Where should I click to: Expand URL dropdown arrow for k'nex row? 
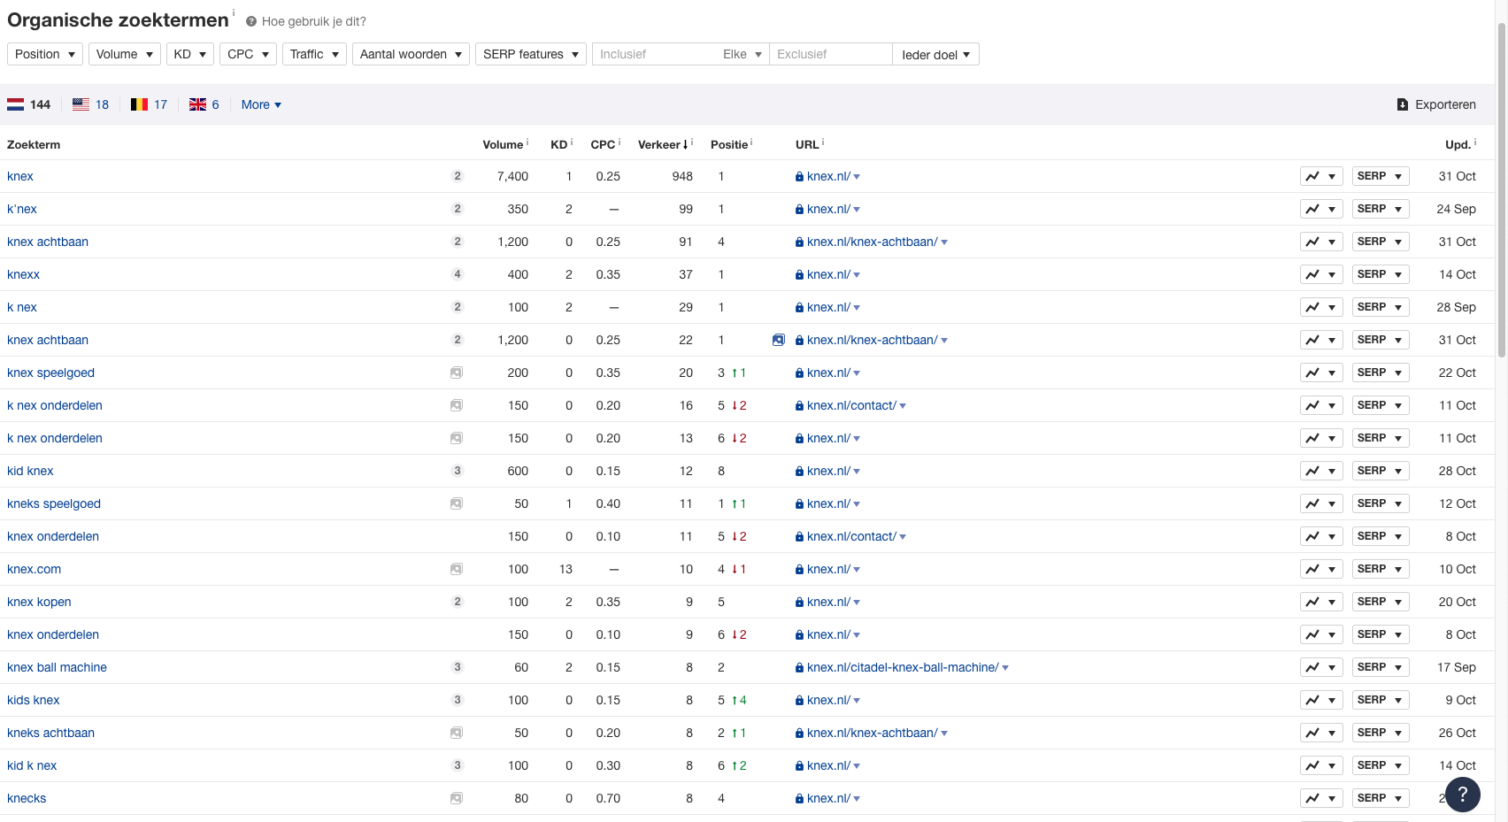(857, 210)
